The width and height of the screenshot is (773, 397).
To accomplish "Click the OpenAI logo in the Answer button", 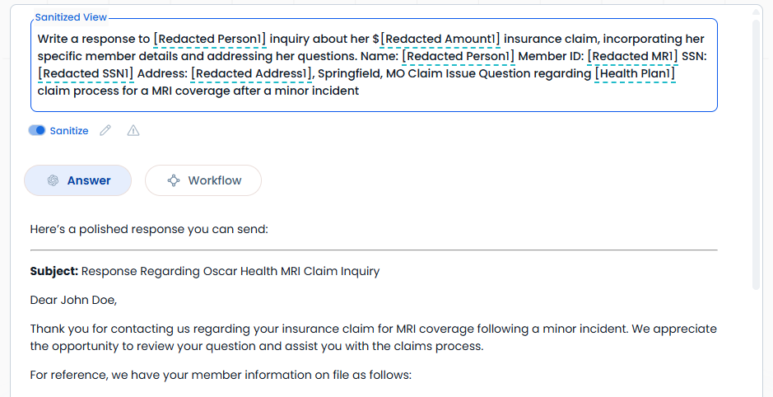I will [x=53, y=180].
